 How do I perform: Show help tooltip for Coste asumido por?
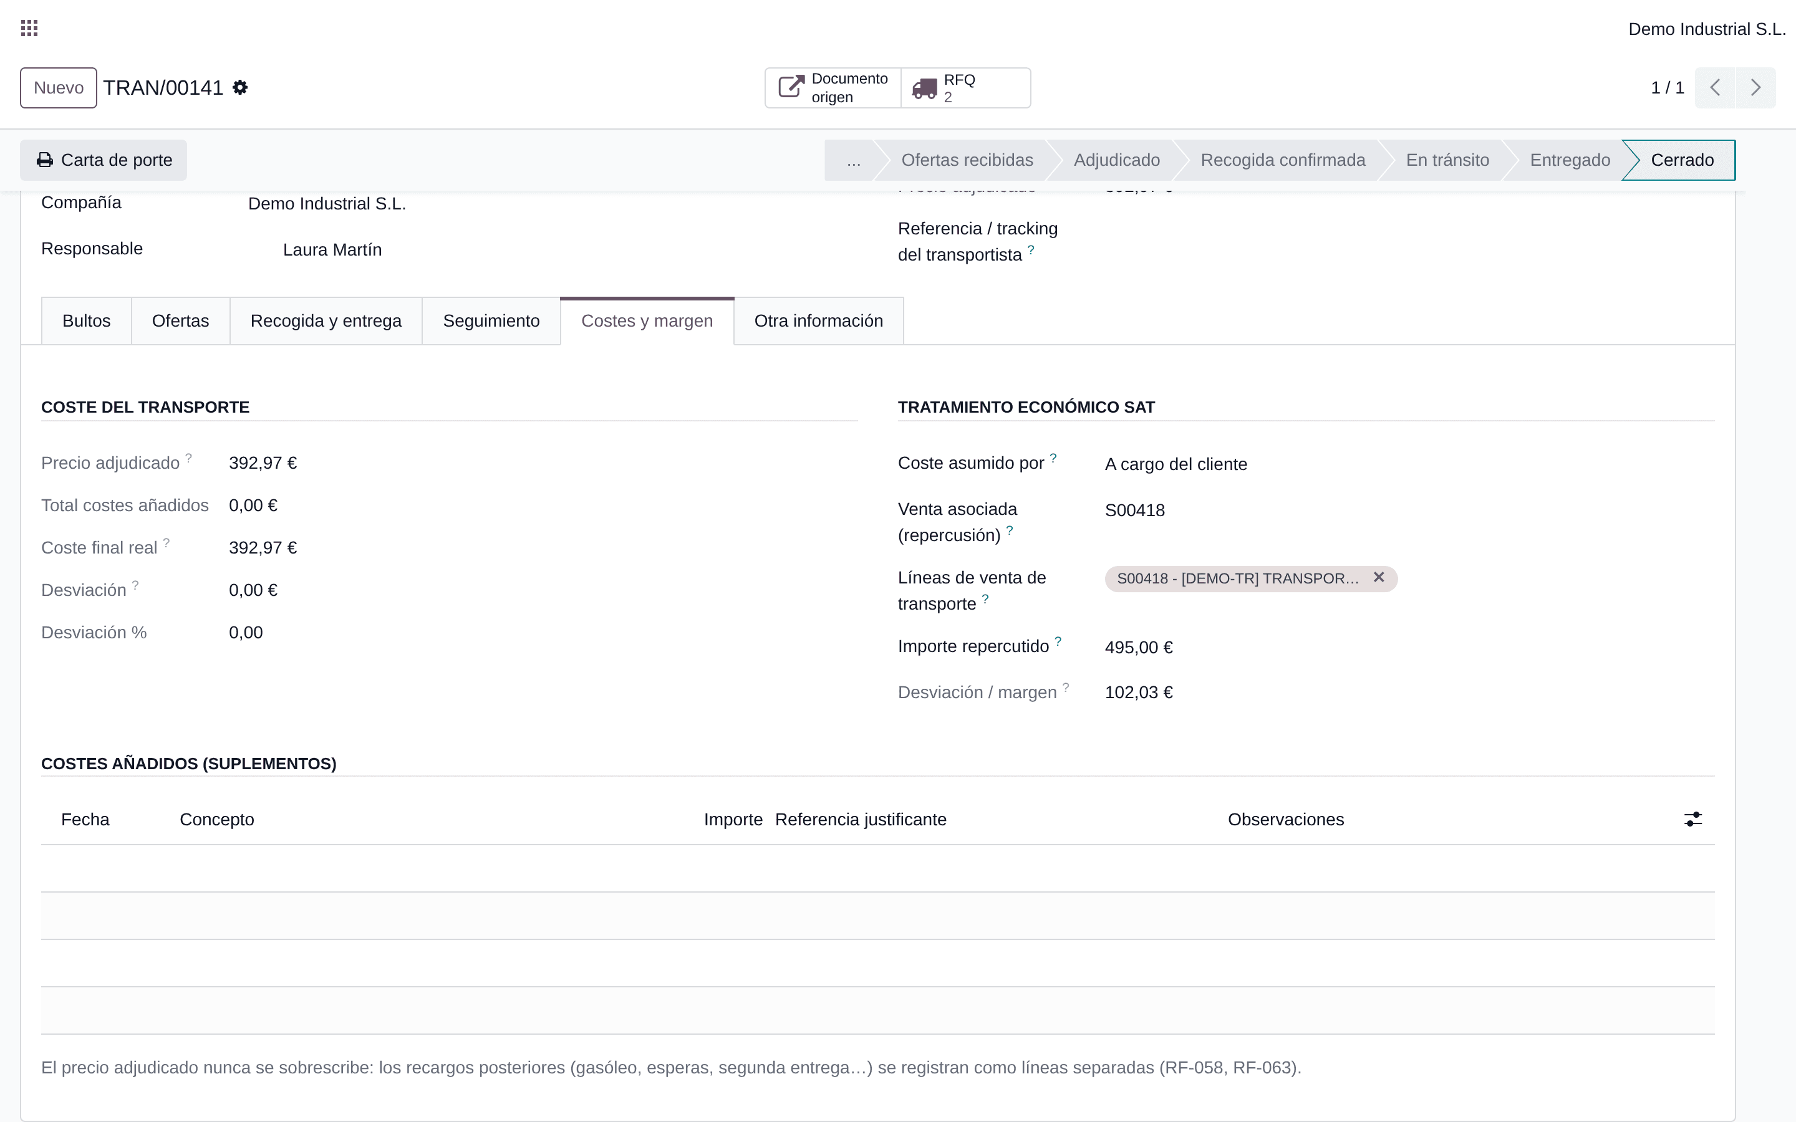(1053, 458)
